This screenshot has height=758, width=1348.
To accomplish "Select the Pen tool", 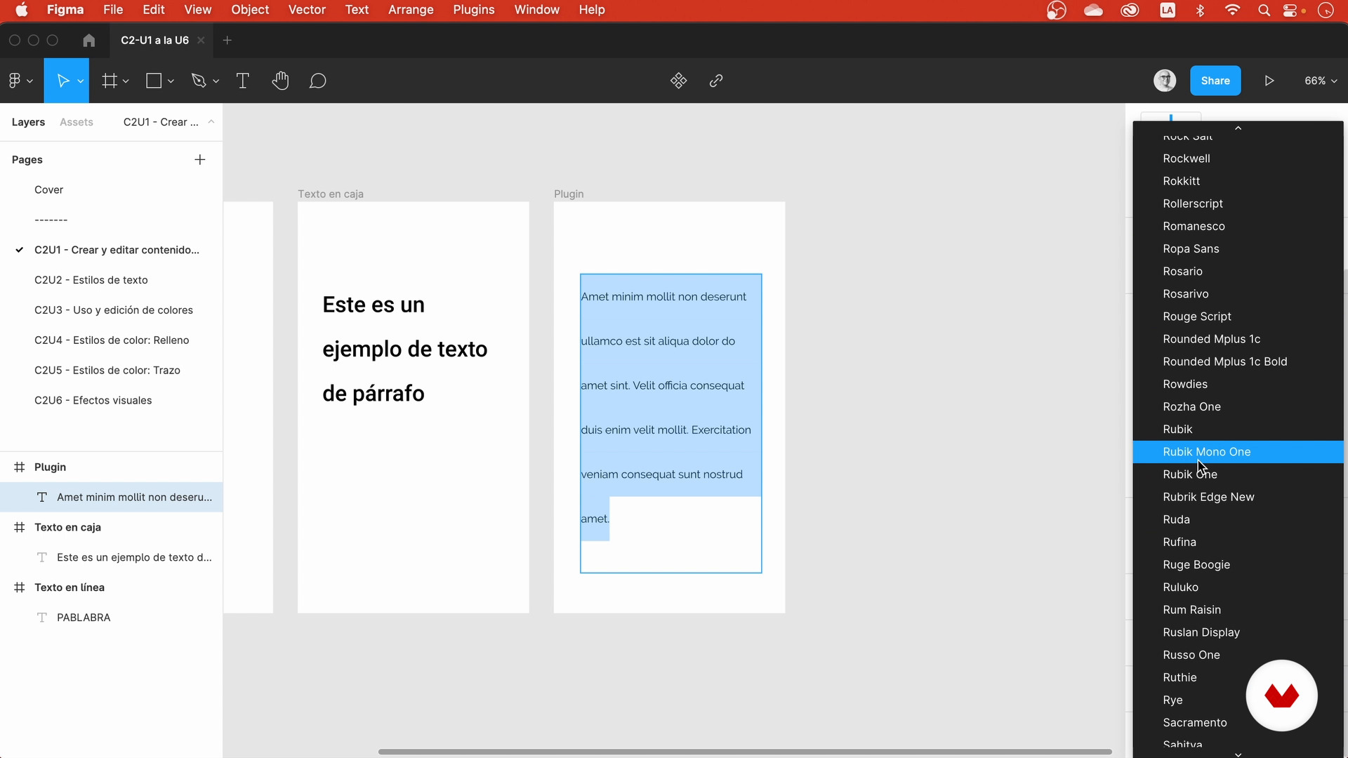I will click(x=199, y=81).
